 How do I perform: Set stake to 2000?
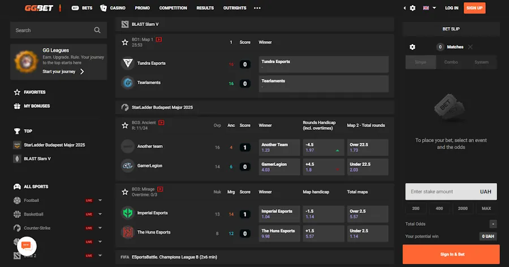pyautogui.click(x=463, y=208)
